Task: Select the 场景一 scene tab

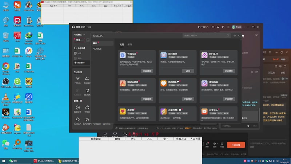Action: click(x=79, y=40)
